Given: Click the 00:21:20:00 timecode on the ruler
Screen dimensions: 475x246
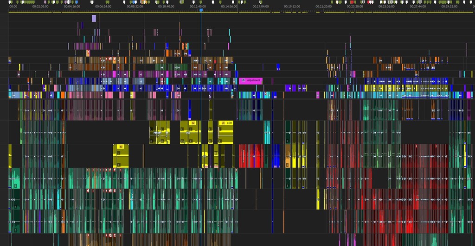Looking at the screenshot, I should point(323,6).
